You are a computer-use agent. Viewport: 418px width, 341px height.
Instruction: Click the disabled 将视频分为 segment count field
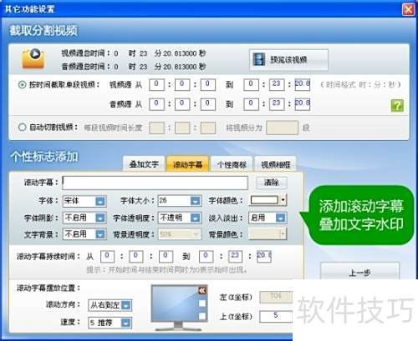[282, 128]
